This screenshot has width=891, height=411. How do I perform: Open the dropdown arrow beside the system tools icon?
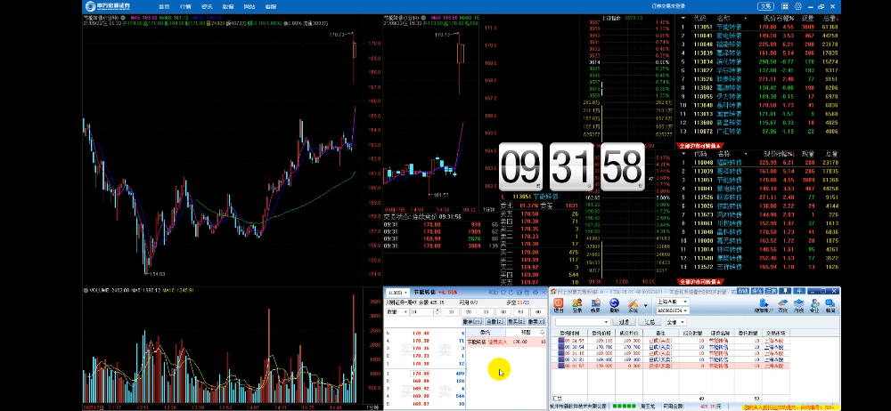(x=645, y=305)
